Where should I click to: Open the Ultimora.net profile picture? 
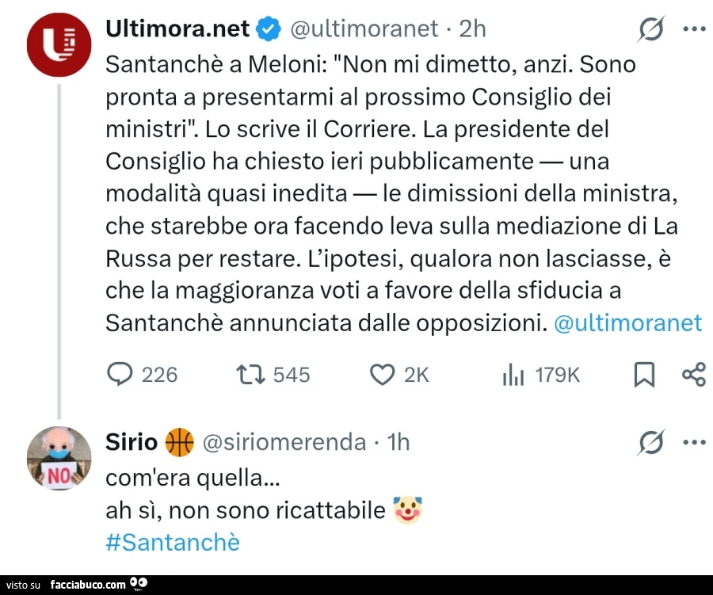59,44
